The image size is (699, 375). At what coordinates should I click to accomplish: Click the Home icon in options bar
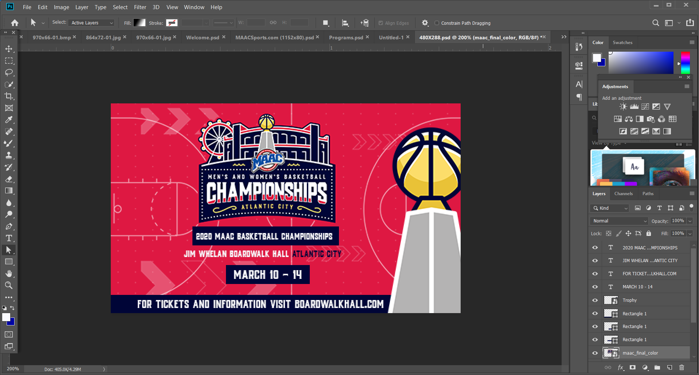(x=15, y=23)
